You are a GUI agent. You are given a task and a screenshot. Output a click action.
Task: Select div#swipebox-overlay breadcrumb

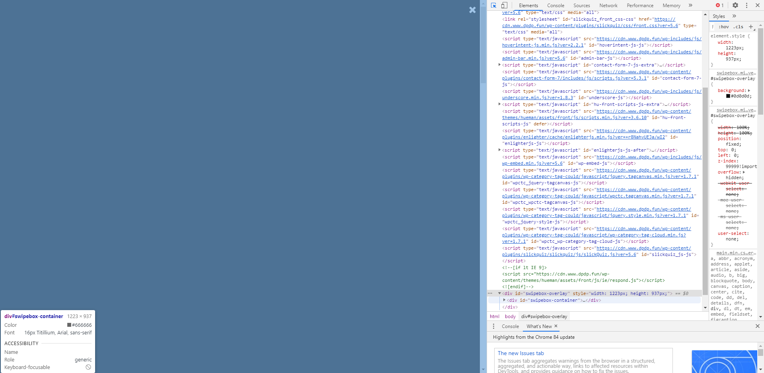pyautogui.click(x=544, y=316)
